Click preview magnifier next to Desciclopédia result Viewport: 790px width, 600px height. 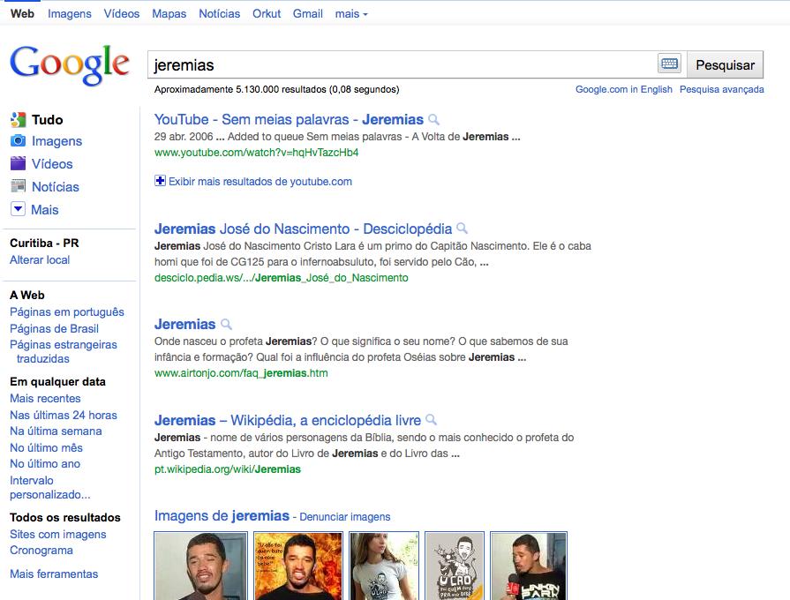462,229
